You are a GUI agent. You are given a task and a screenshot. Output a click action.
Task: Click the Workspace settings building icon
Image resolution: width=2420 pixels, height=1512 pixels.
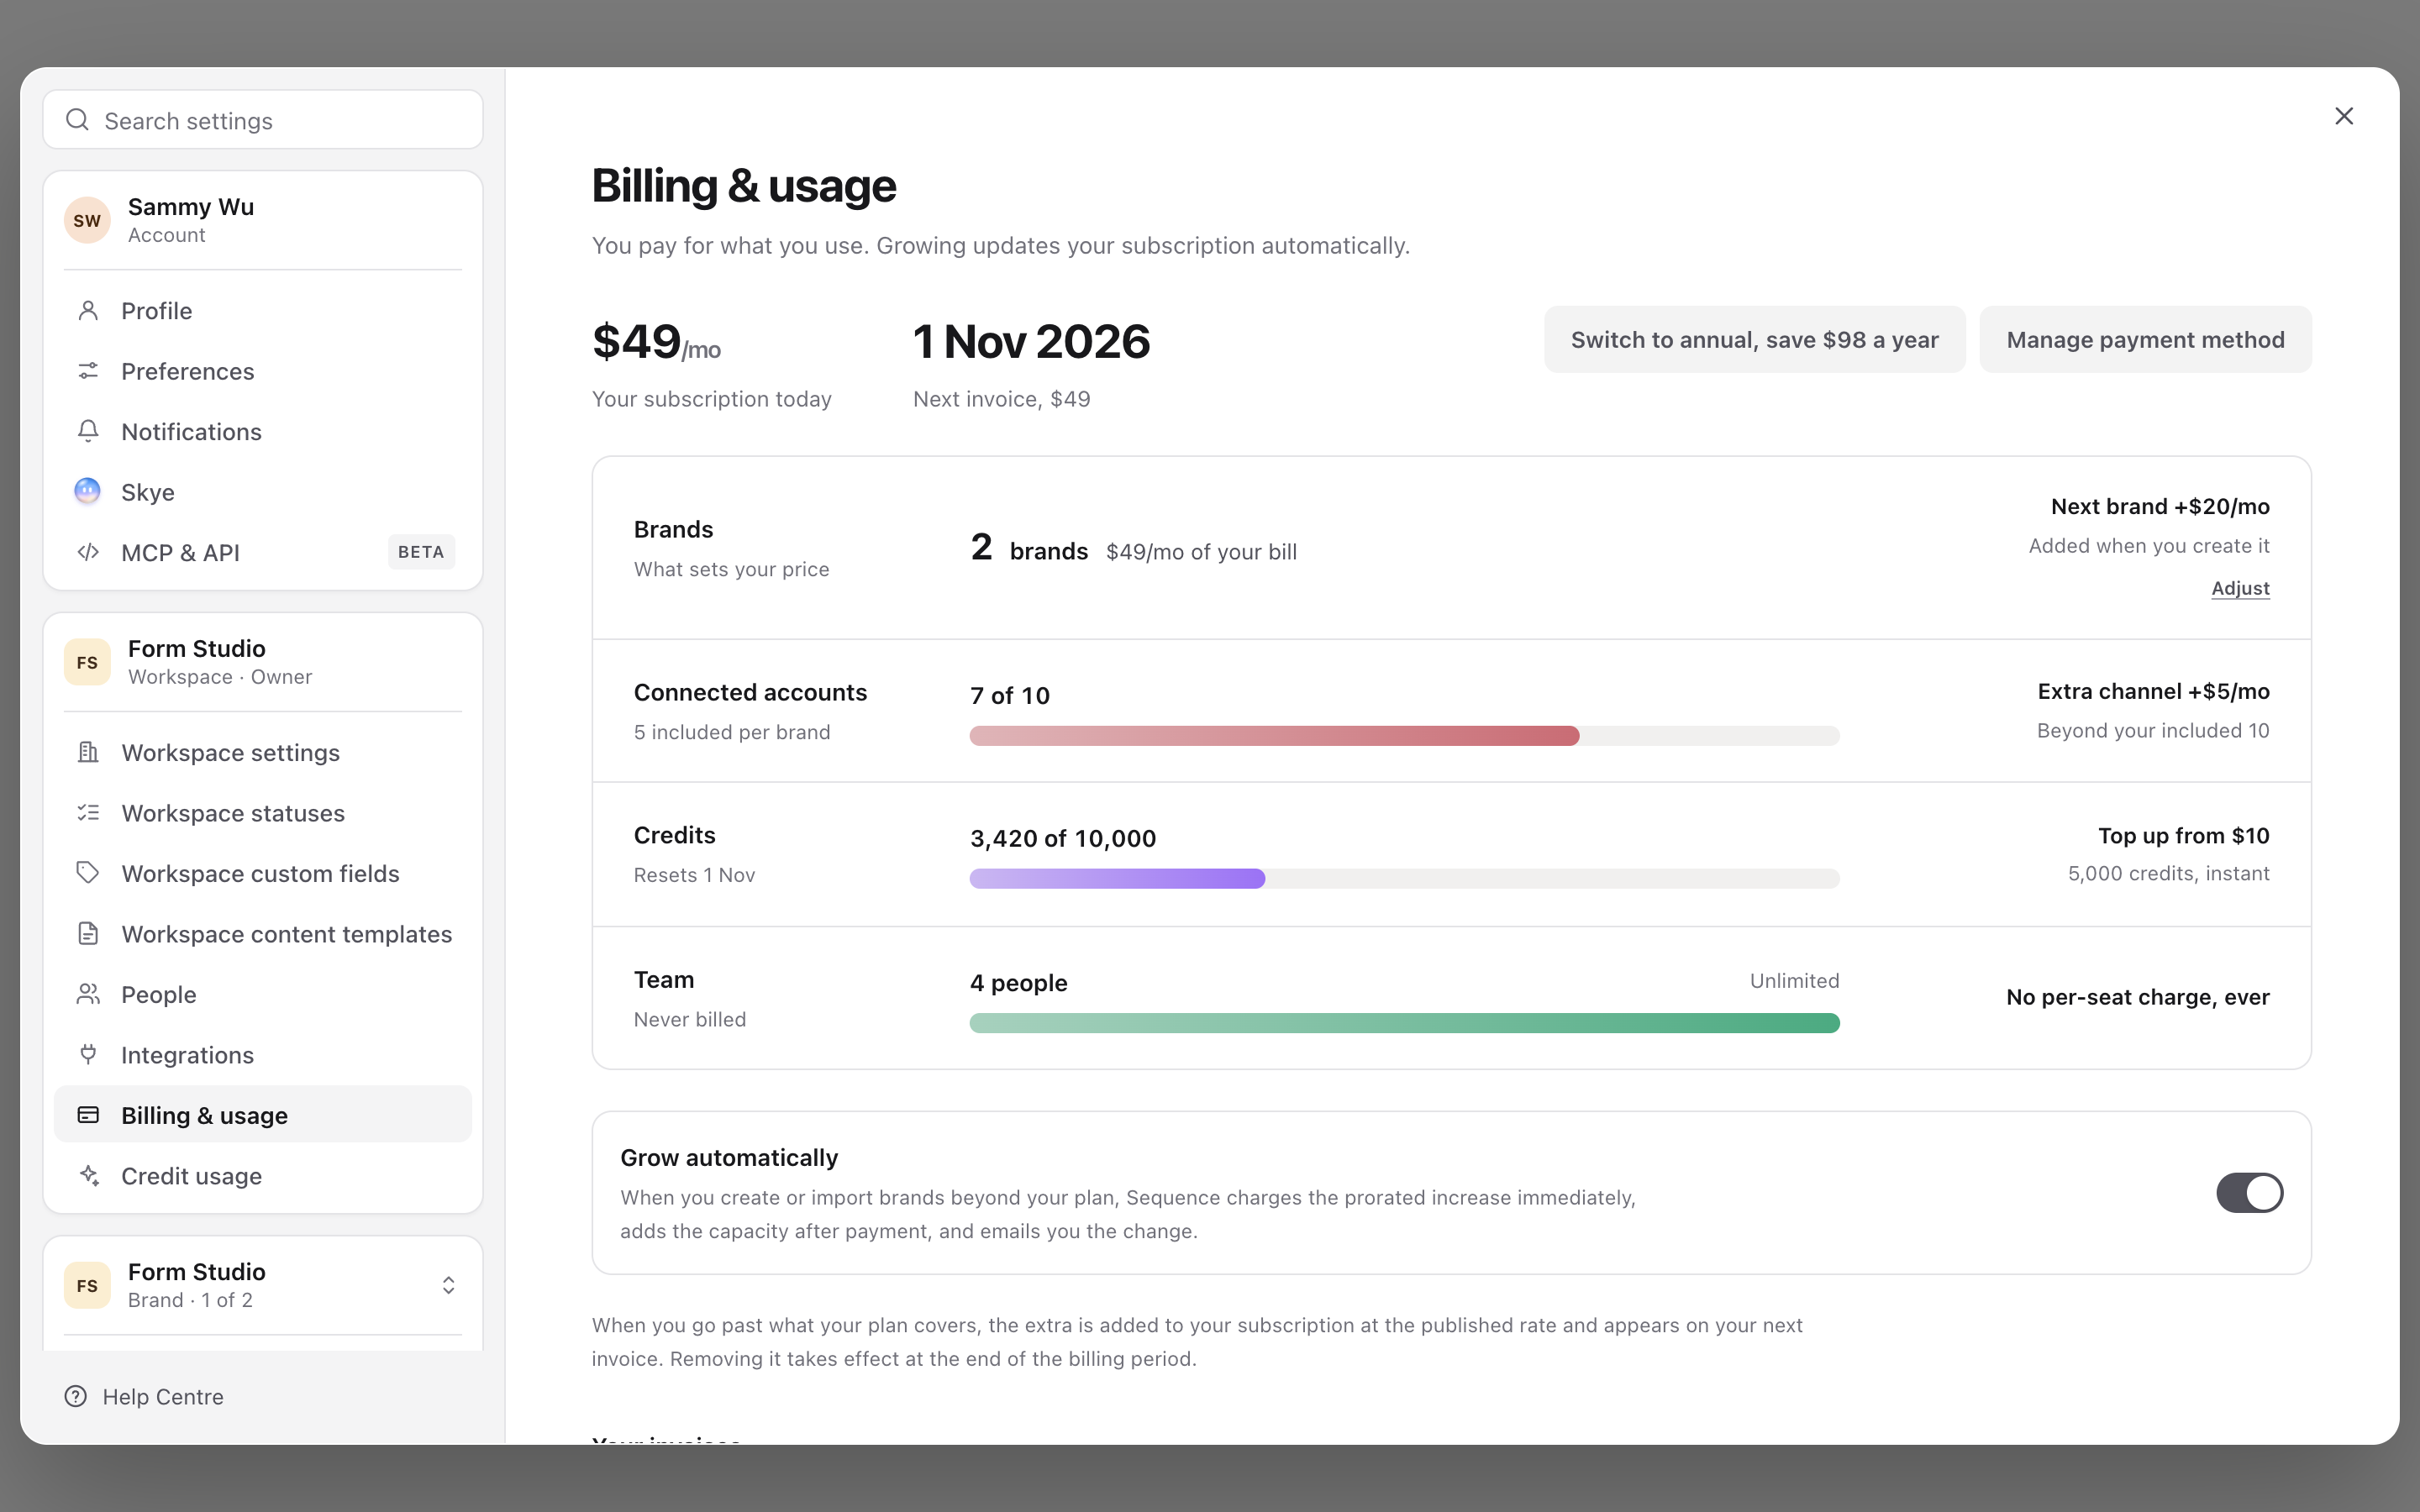coord(88,752)
